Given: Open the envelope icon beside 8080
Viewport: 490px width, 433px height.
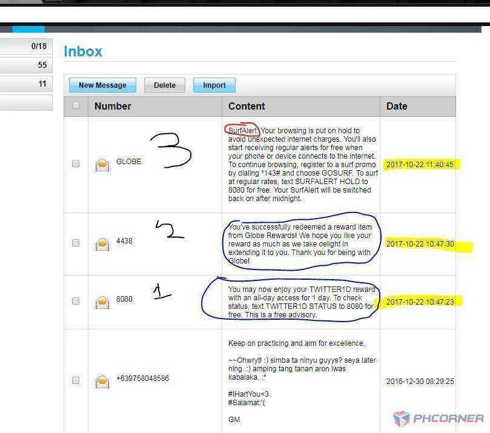Looking at the screenshot, I should click(102, 302).
